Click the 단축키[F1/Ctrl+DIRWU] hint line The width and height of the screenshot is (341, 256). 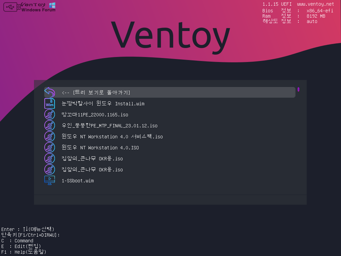(x=30, y=235)
